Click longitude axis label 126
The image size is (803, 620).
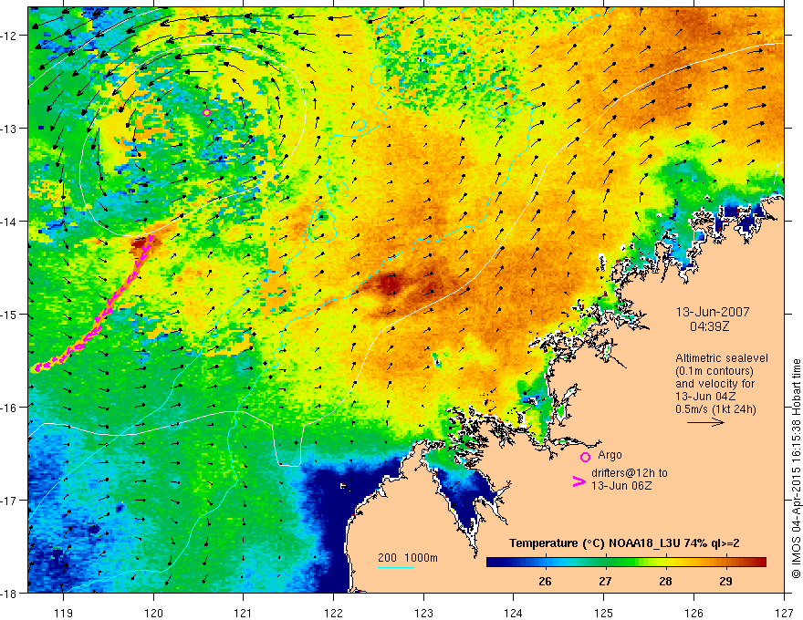click(693, 613)
